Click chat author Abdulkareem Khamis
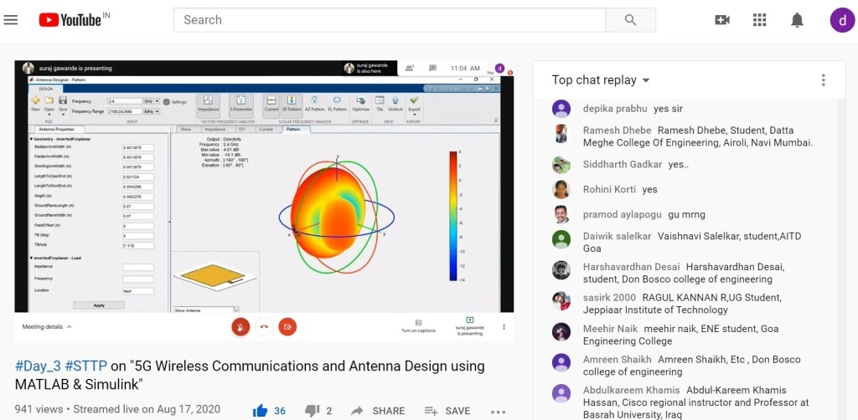Image resolution: width=858 pixels, height=420 pixels. tap(631, 390)
